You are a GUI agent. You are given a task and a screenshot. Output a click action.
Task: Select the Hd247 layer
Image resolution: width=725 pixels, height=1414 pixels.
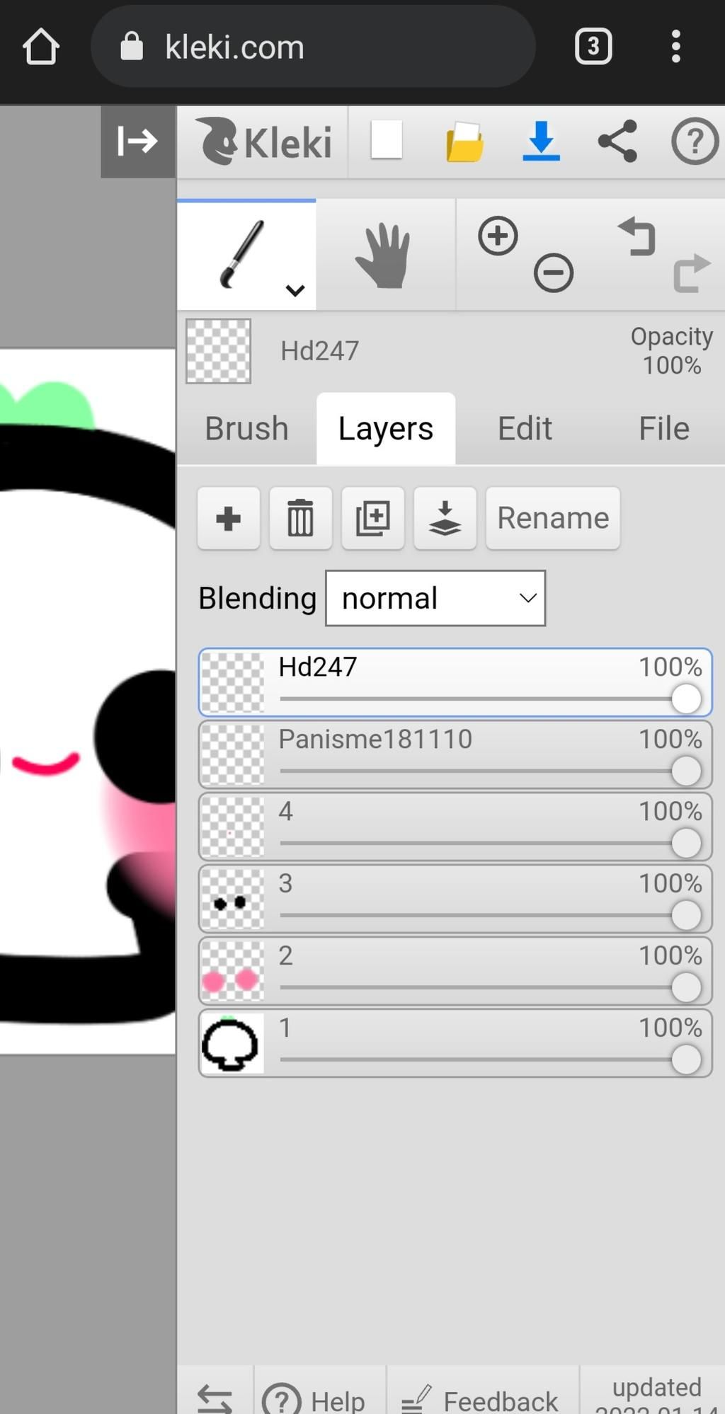[x=455, y=682]
